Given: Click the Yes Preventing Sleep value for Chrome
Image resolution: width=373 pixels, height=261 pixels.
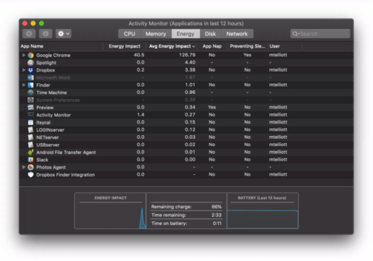Looking at the screenshot, I should point(247,55).
